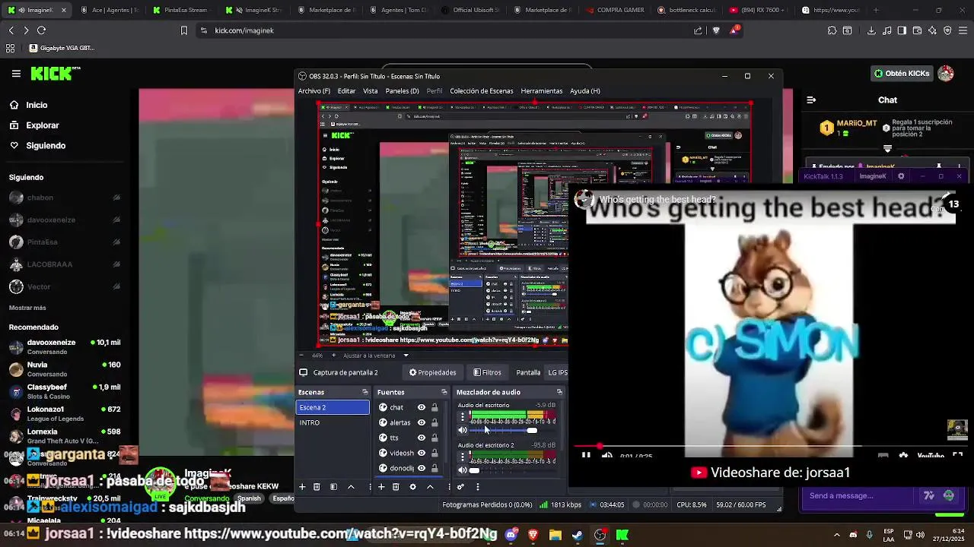Move scene up in Escenas panel
The width and height of the screenshot is (974, 547).
pyautogui.click(x=351, y=487)
